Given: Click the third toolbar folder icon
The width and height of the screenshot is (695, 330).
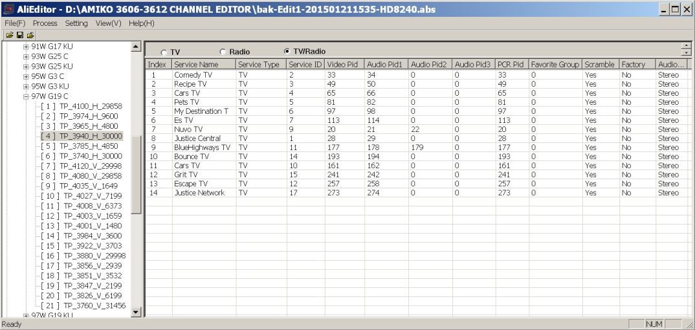Looking at the screenshot, I should click(30, 35).
